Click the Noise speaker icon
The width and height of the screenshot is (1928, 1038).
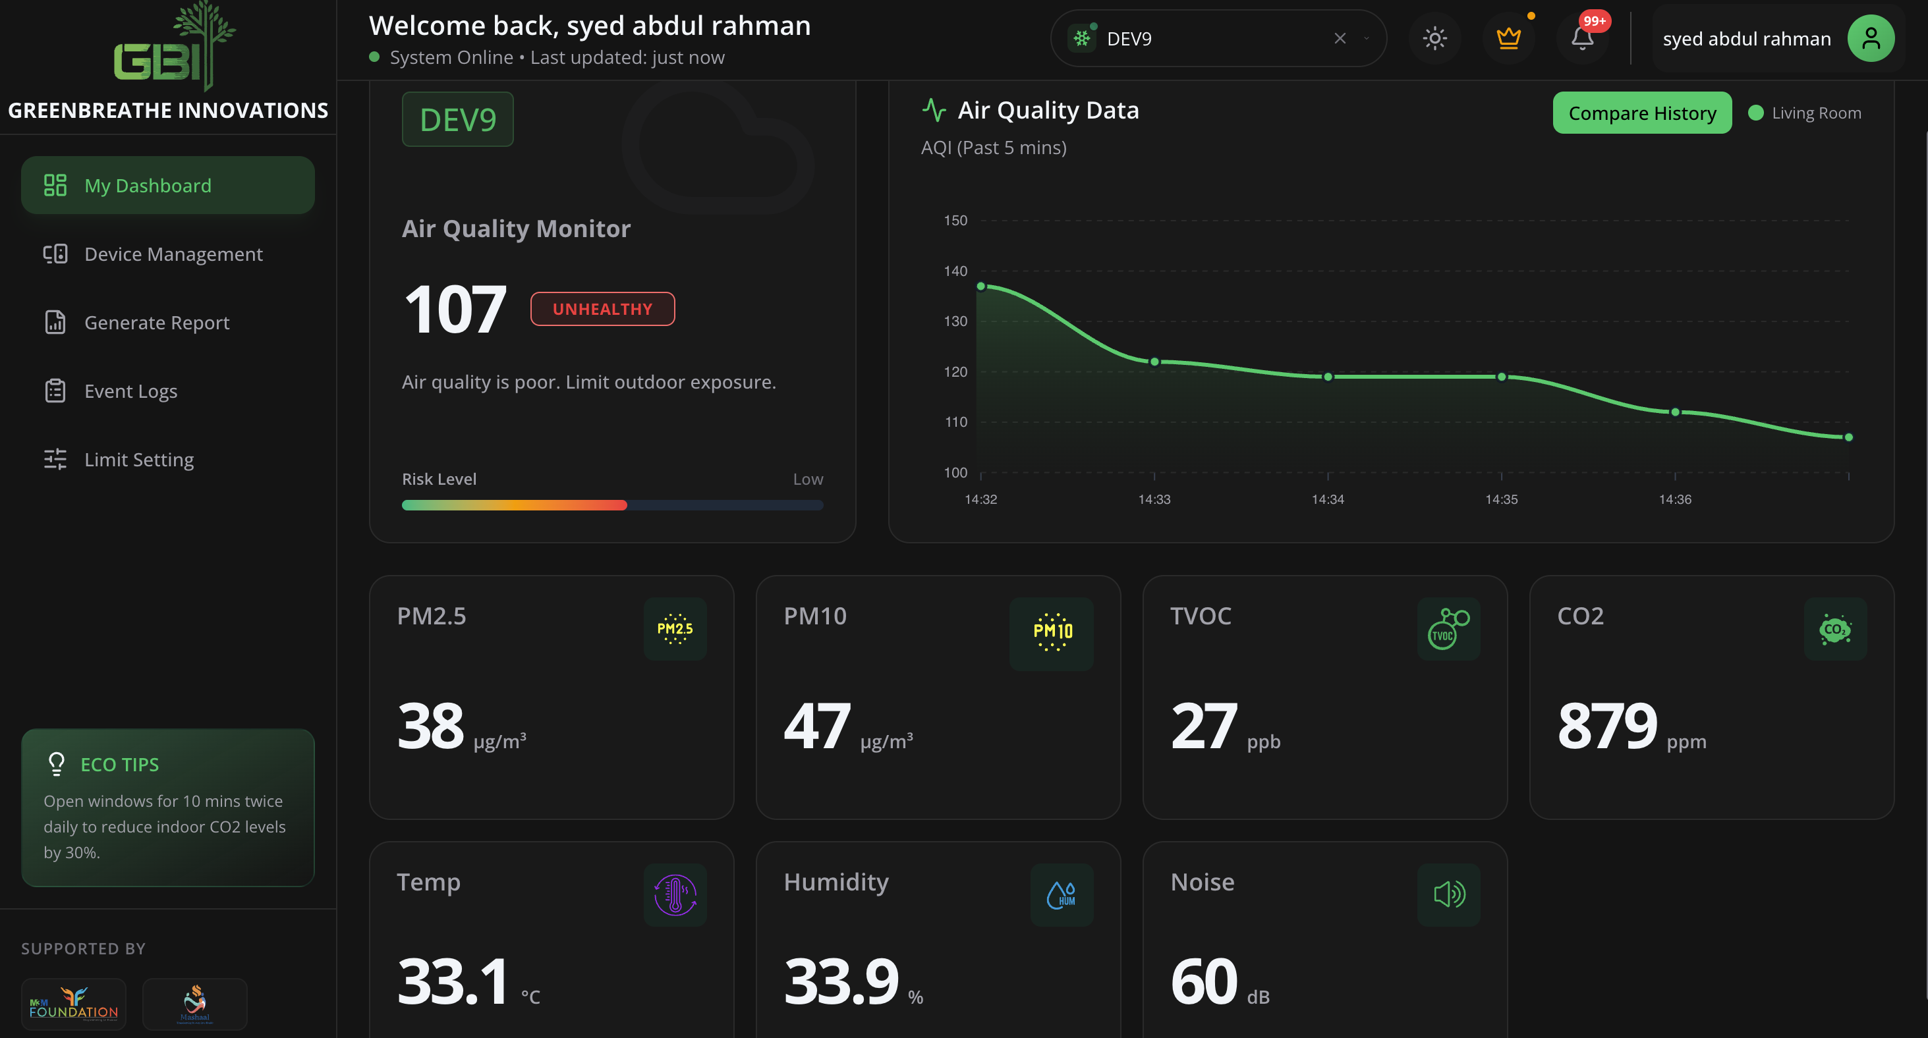tap(1448, 895)
